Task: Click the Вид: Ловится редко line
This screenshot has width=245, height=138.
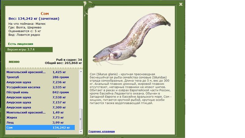Action: coord(24,35)
